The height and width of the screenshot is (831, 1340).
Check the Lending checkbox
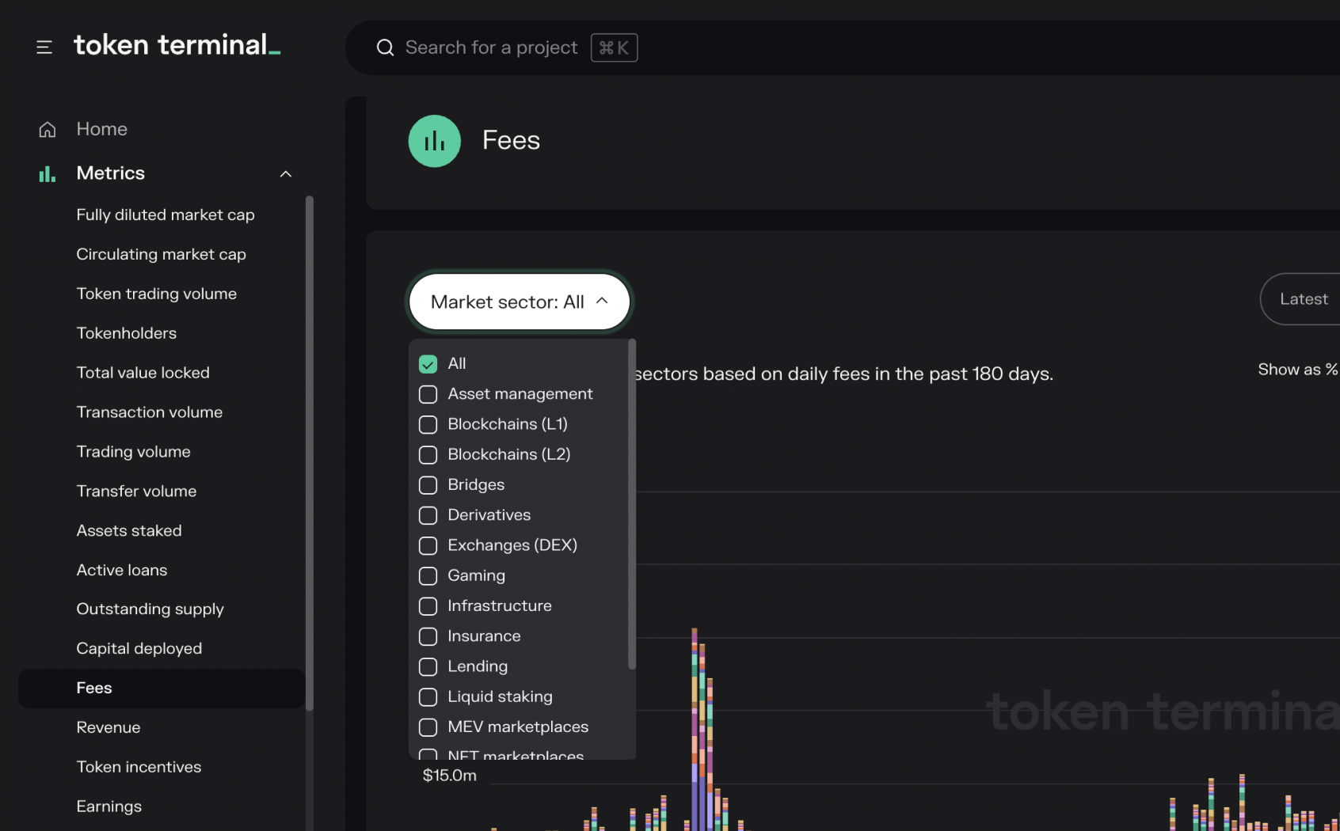pyautogui.click(x=428, y=666)
